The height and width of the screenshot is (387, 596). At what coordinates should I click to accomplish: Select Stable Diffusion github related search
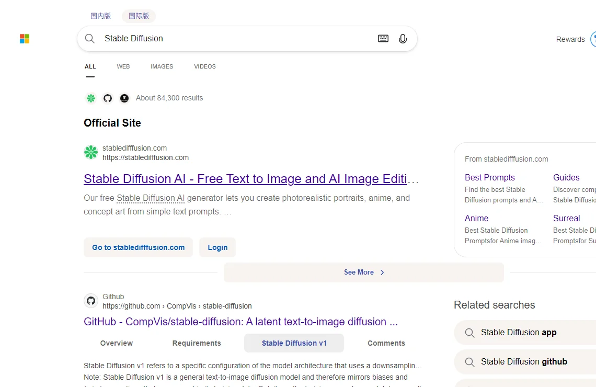525,362
